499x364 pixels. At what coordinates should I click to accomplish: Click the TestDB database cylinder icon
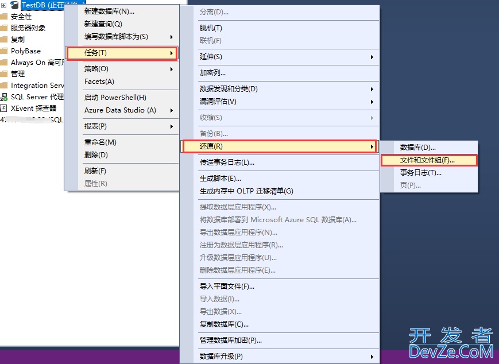point(14,5)
